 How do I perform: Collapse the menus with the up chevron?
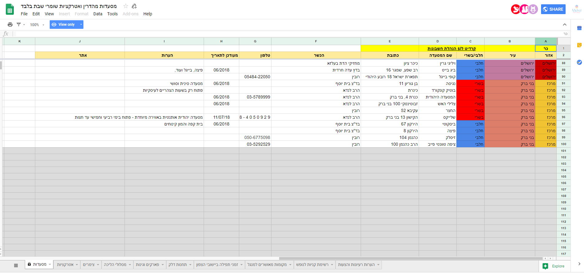click(x=565, y=25)
